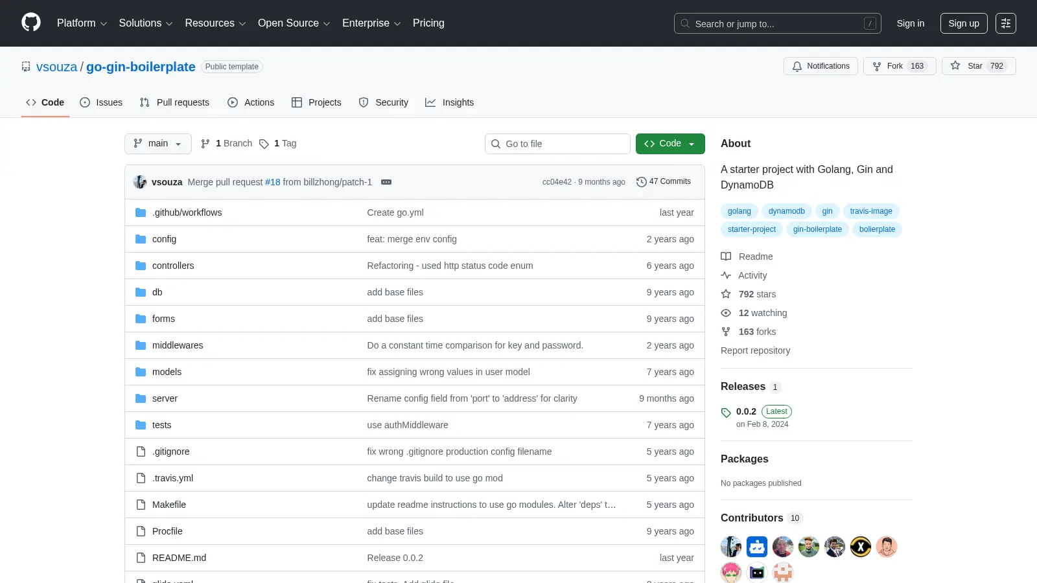This screenshot has height=583, width=1037.
Task: Click vsouza avatar in latest commit row
Action: pos(140,182)
